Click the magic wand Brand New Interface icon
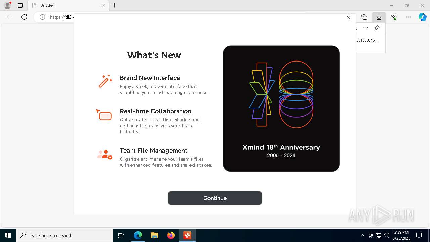 [105, 81]
